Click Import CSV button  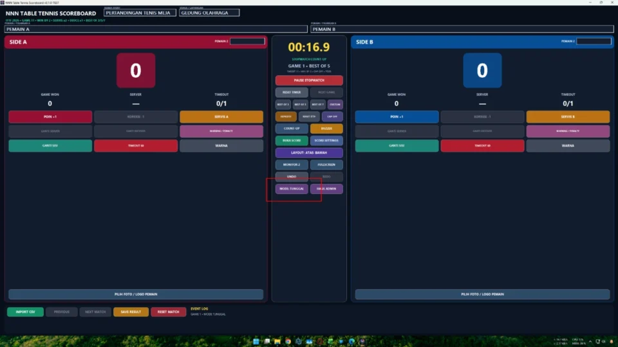click(x=25, y=312)
